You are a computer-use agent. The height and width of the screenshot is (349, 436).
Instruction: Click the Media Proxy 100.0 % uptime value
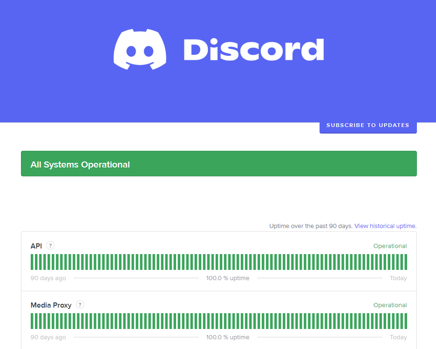click(228, 337)
